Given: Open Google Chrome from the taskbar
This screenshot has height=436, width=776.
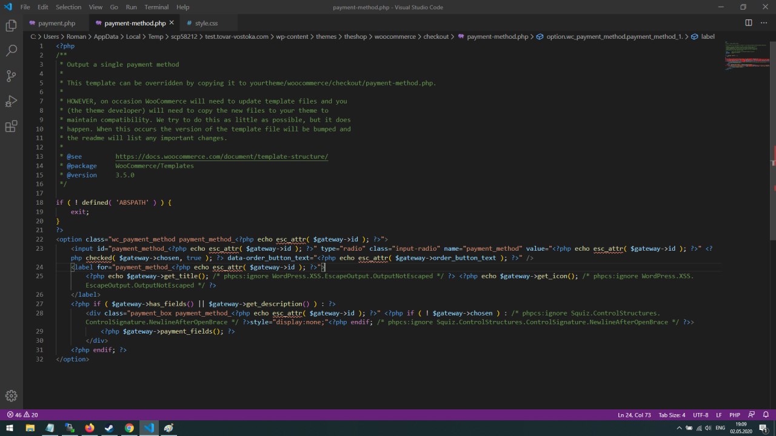Looking at the screenshot, I should point(129,428).
